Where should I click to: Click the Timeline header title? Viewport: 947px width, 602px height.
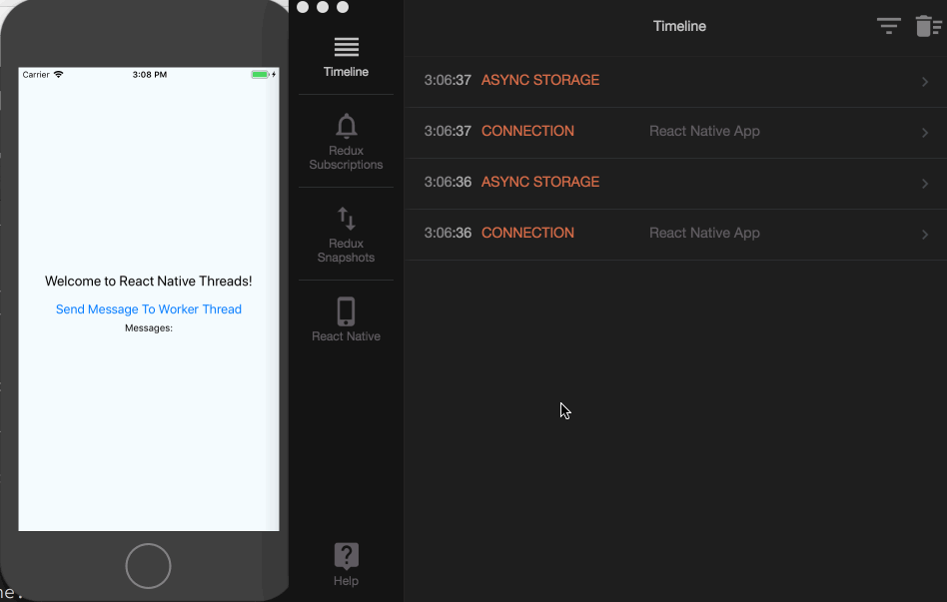coord(679,26)
